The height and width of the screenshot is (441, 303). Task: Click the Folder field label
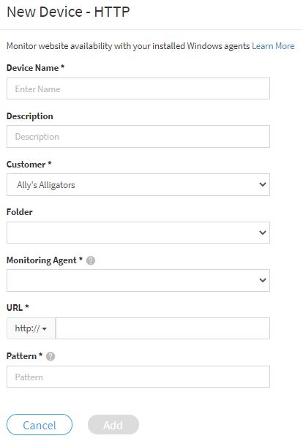(20, 212)
